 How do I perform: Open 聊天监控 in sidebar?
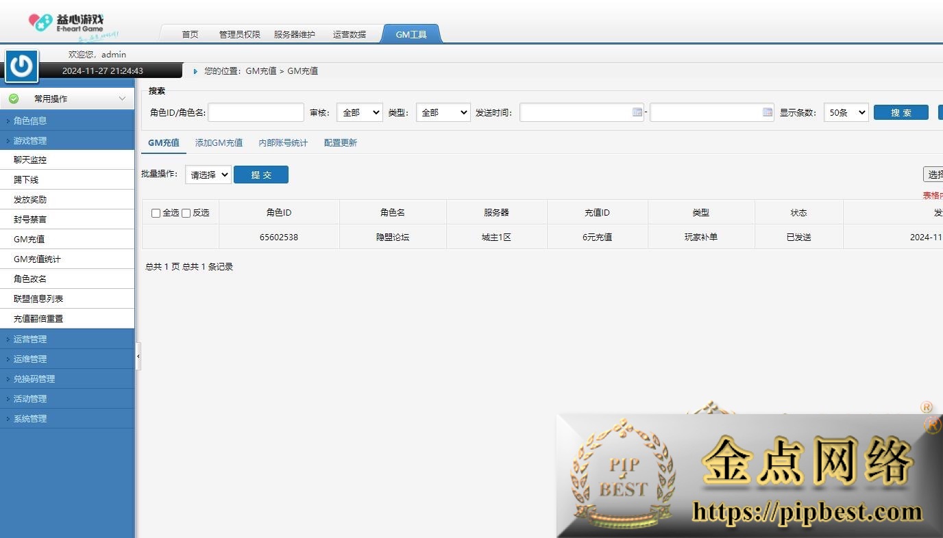click(67, 159)
